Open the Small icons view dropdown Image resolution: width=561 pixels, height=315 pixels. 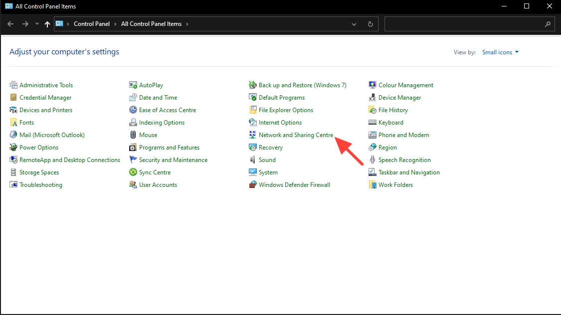(x=500, y=52)
